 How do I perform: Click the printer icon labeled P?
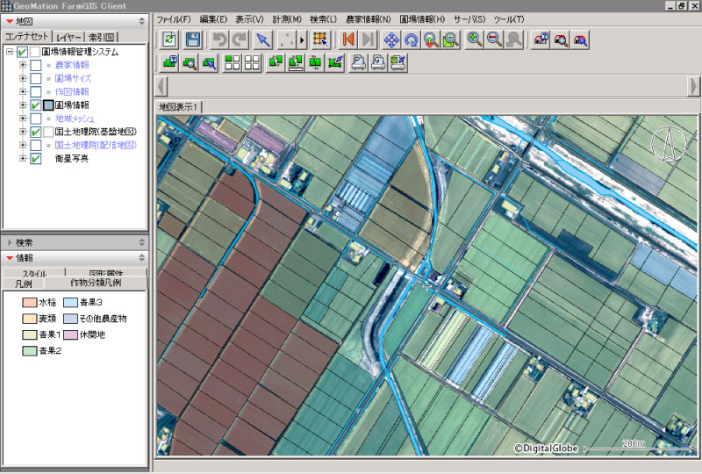(358, 62)
